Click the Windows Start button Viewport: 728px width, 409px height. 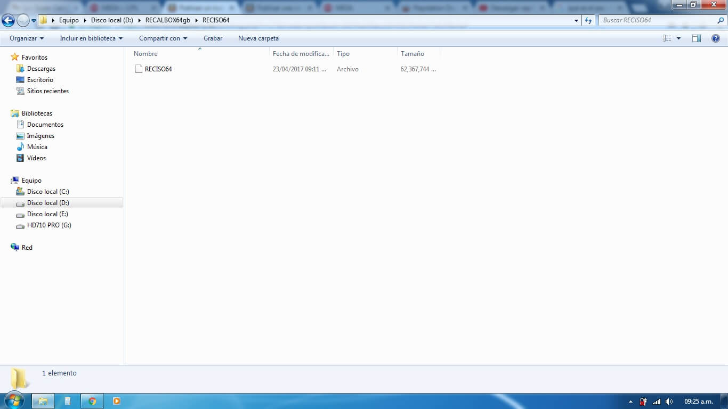(x=14, y=400)
